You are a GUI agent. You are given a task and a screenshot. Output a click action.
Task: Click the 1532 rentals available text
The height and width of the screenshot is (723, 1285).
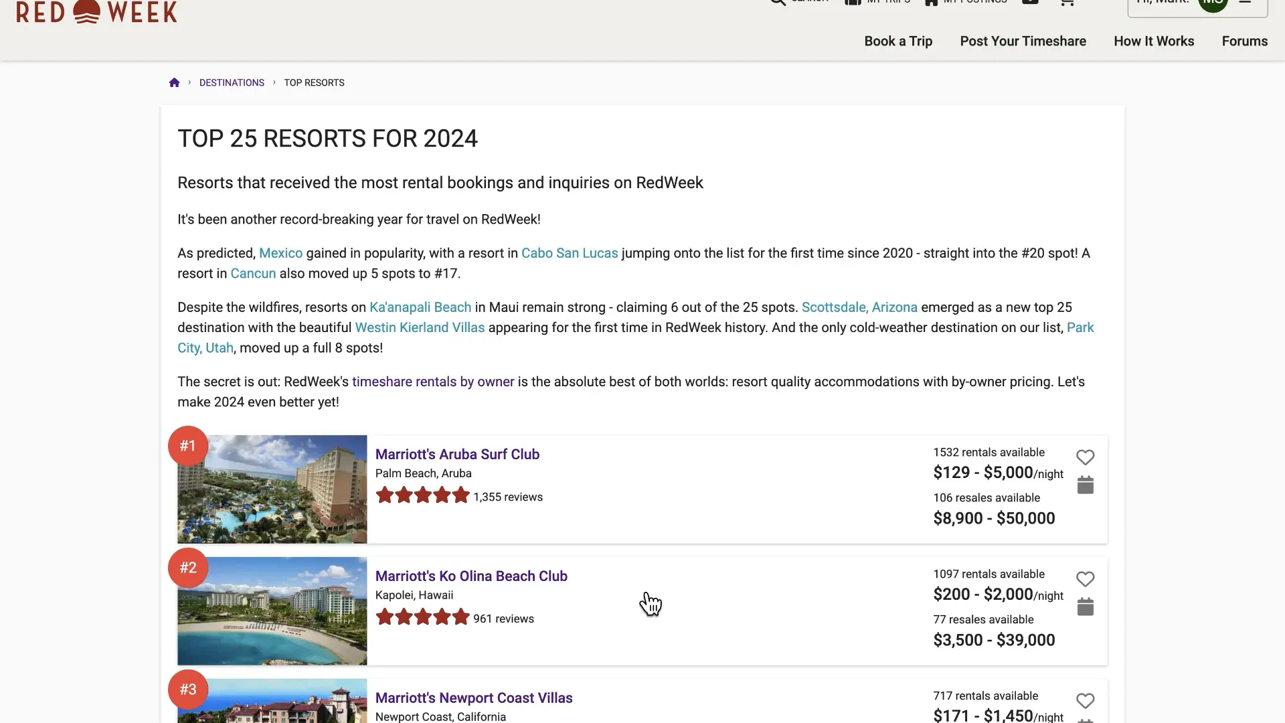click(989, 452)
